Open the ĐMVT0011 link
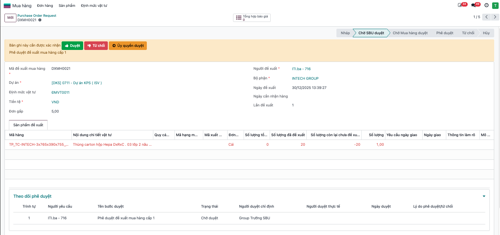The height and width of the screenshot is (235, 500). point(61,92)
